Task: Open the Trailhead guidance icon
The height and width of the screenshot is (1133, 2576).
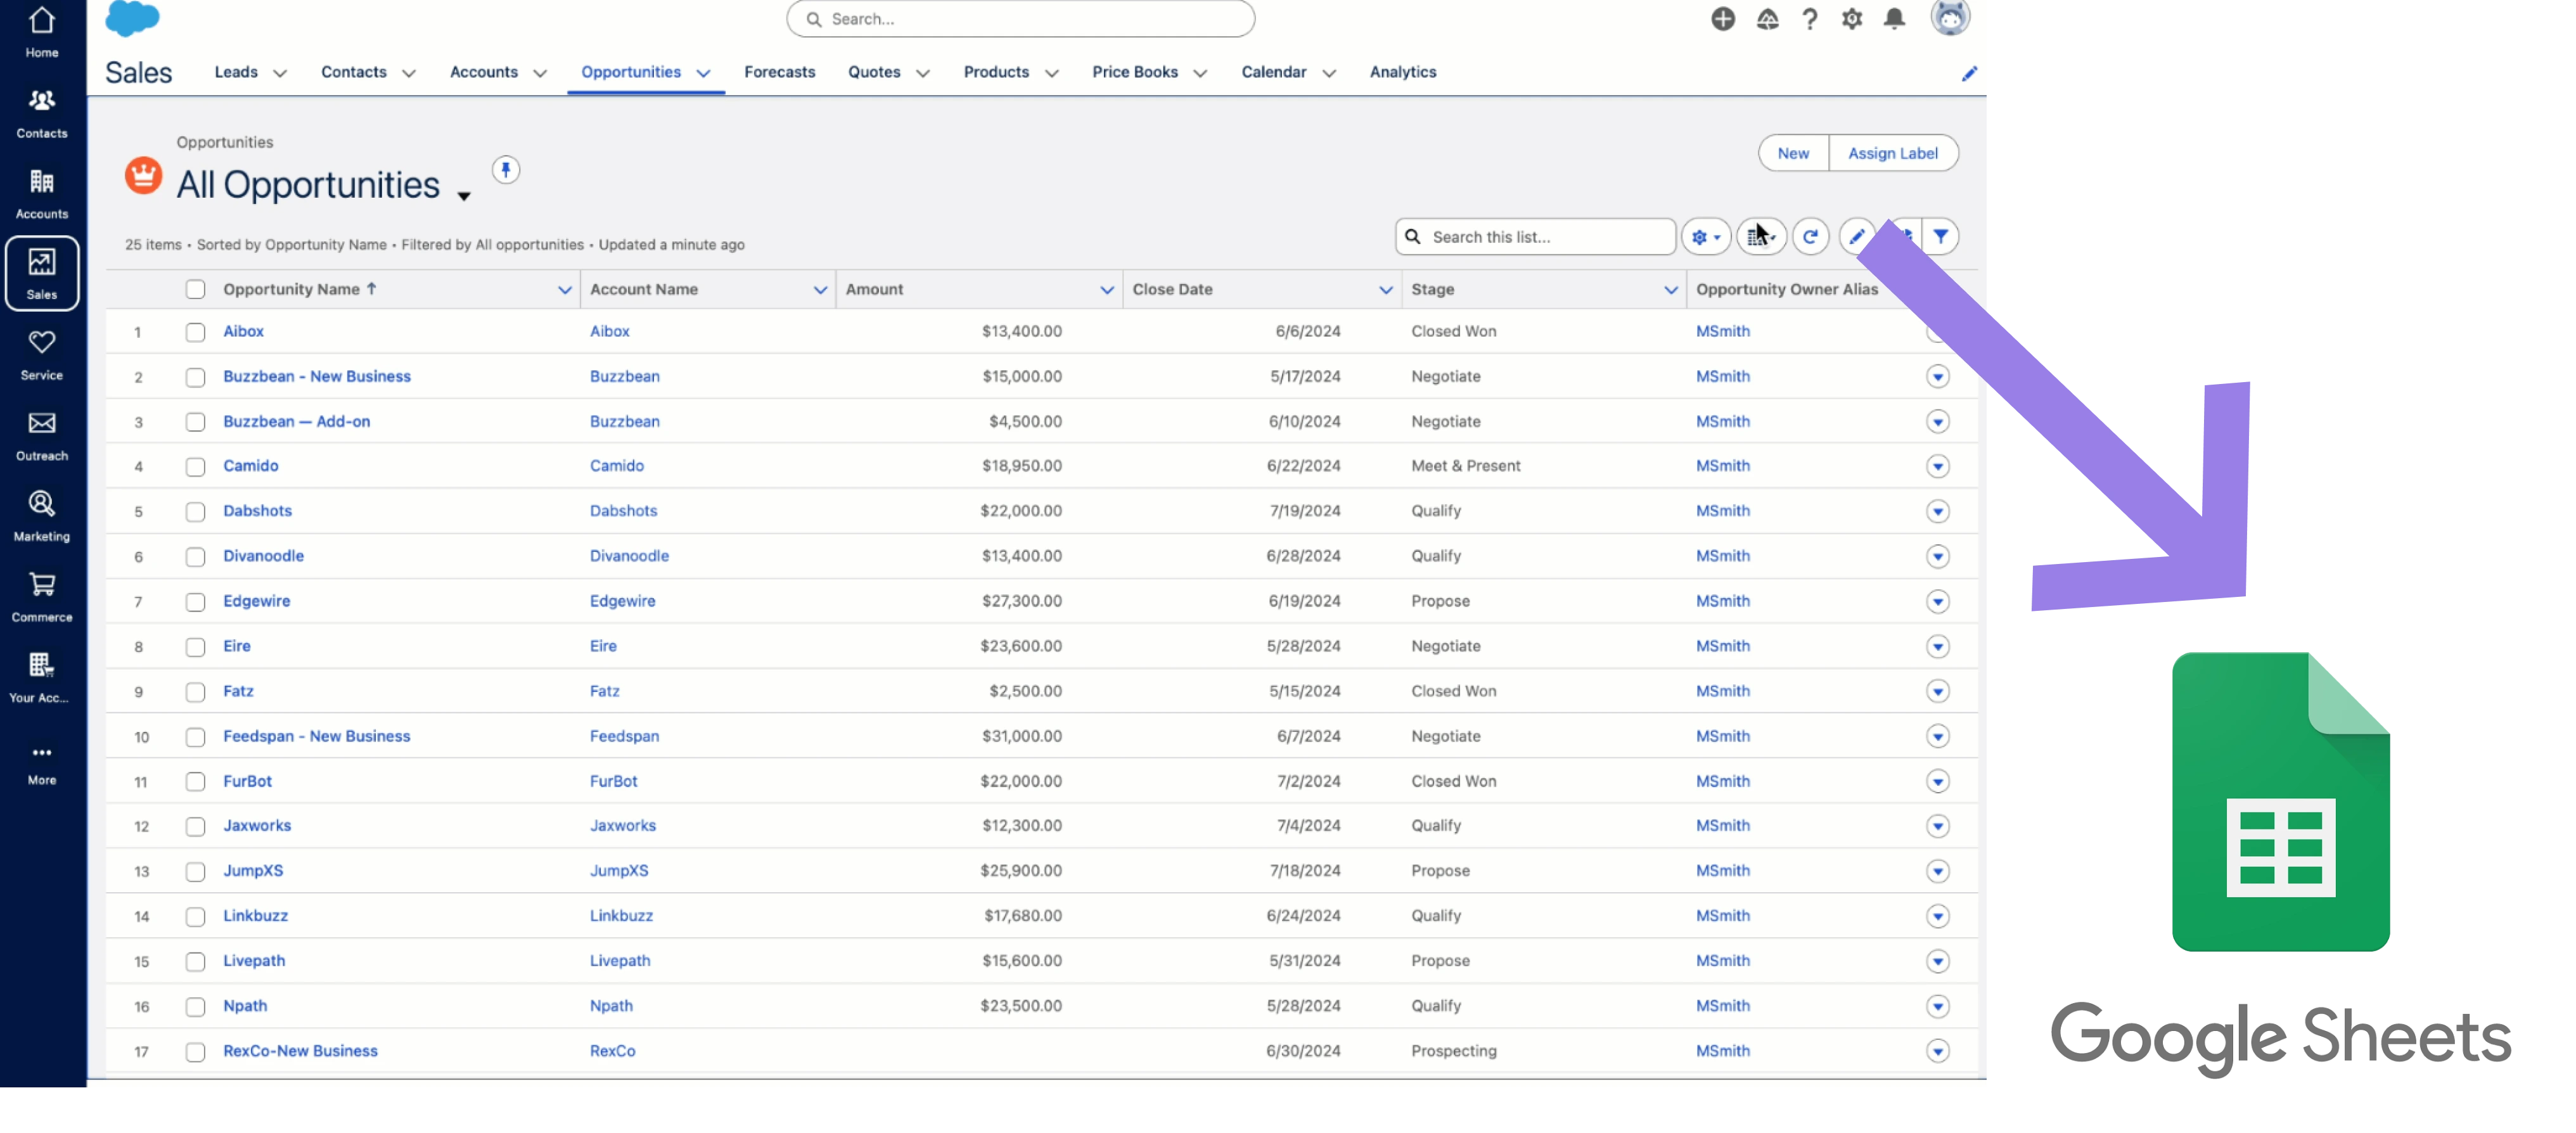Action: point(1767,19)
